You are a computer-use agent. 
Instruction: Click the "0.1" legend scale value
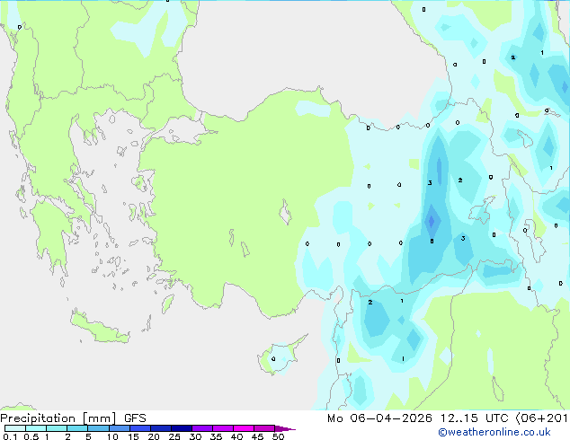(x=10, y=436)
